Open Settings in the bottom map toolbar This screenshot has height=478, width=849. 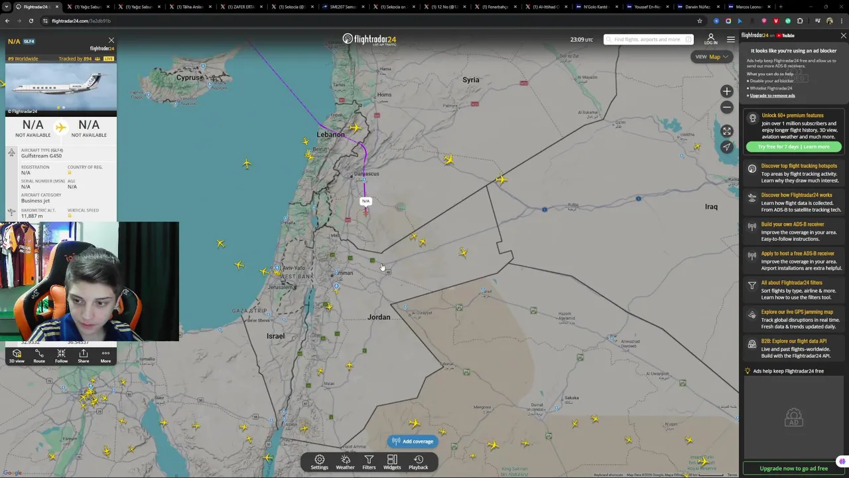pos(319,462)
